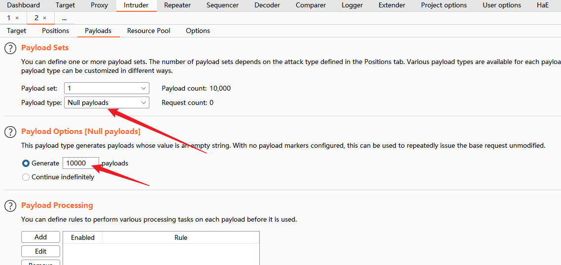Open the HaE extension tab

(x=542, y=5)
